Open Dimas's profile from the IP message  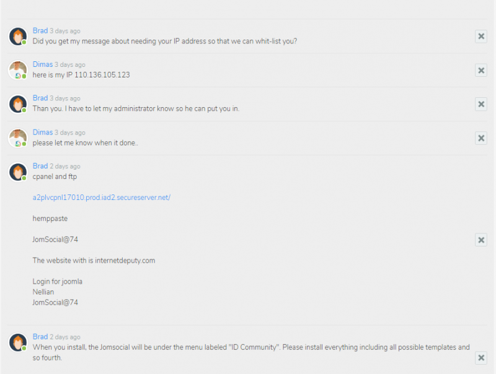point(43,64)
